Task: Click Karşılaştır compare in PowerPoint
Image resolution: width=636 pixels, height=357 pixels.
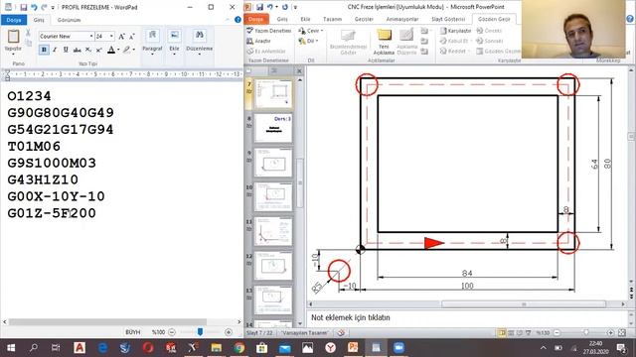Action: [x=455, y=31]
